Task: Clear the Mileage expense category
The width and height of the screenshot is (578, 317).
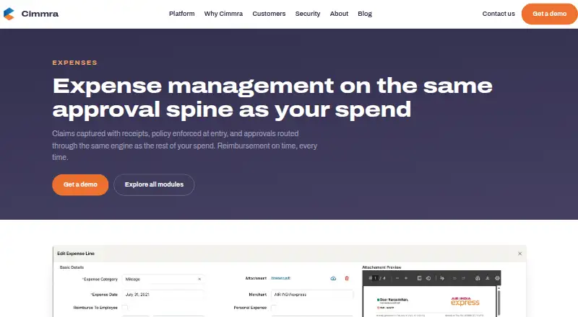Action: point(199,279)
